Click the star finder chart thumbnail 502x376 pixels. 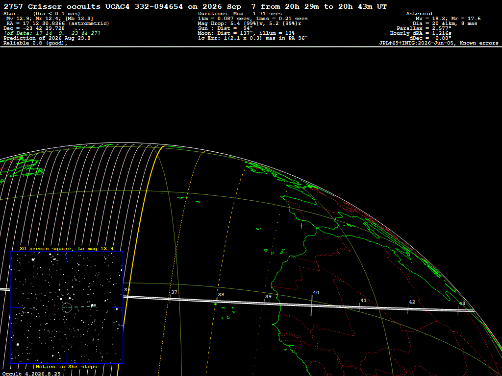click(x=67, y=307)
